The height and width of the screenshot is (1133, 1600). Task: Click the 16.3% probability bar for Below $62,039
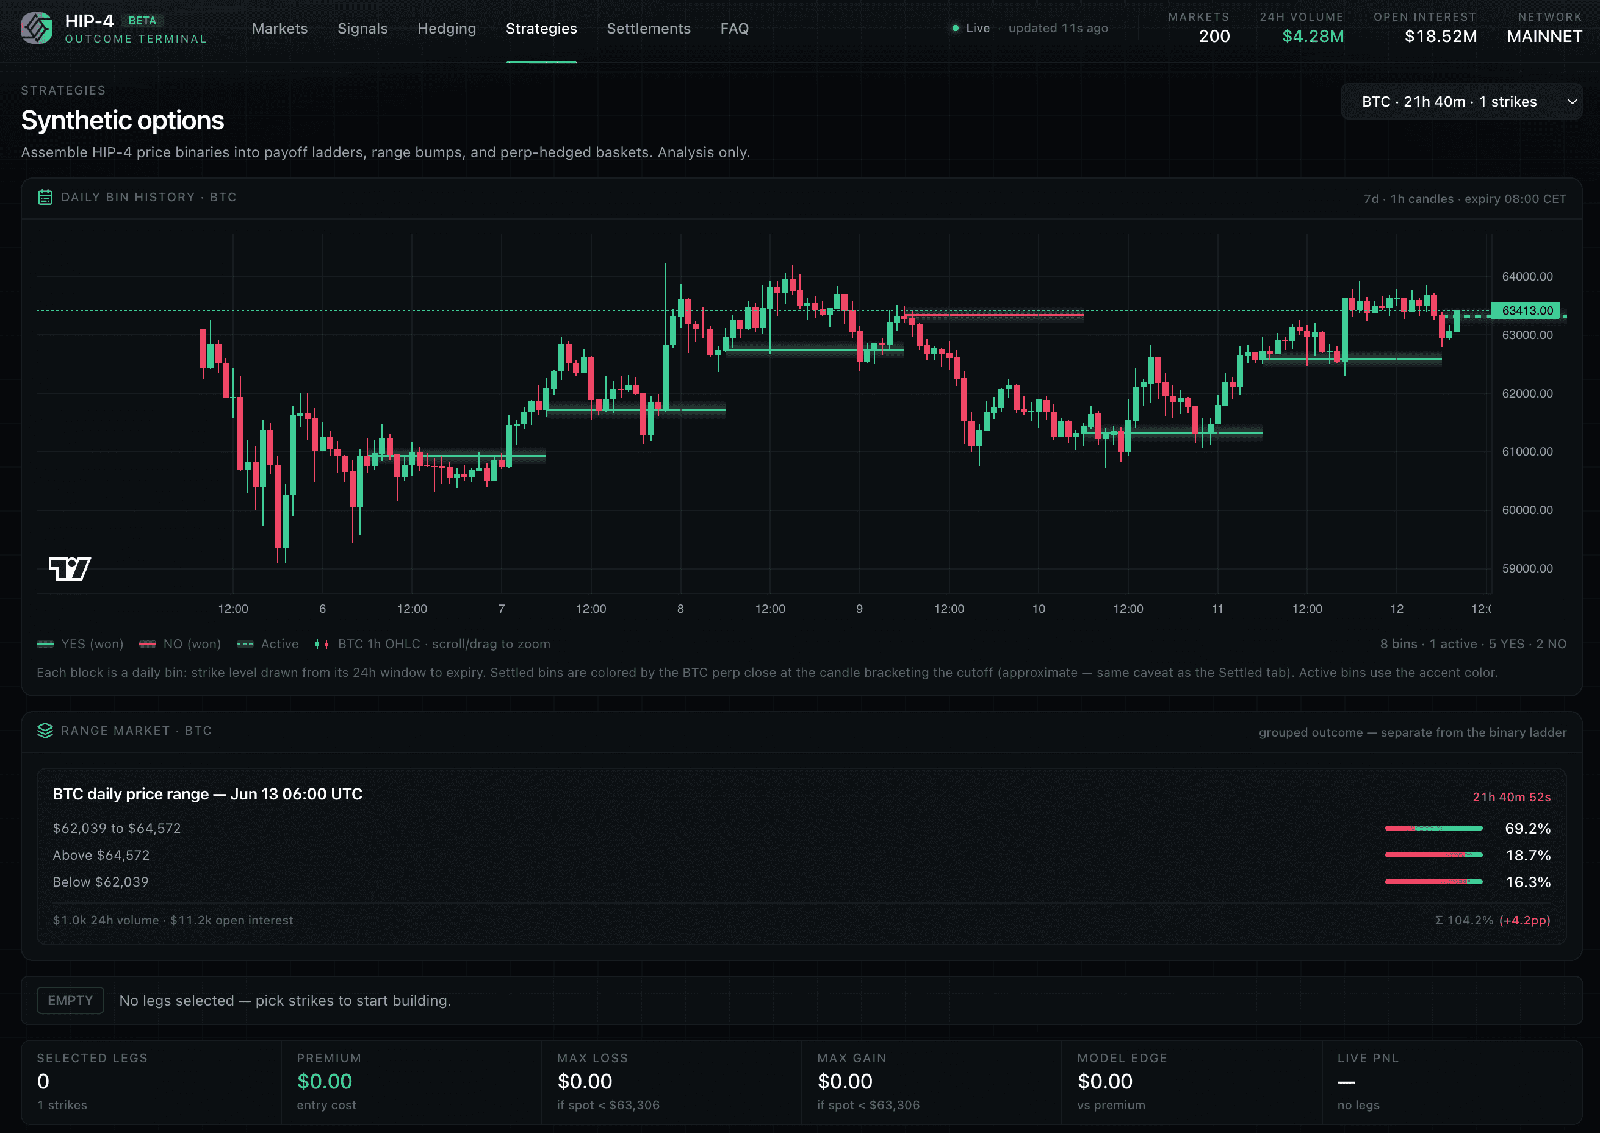coord(1433,882)
